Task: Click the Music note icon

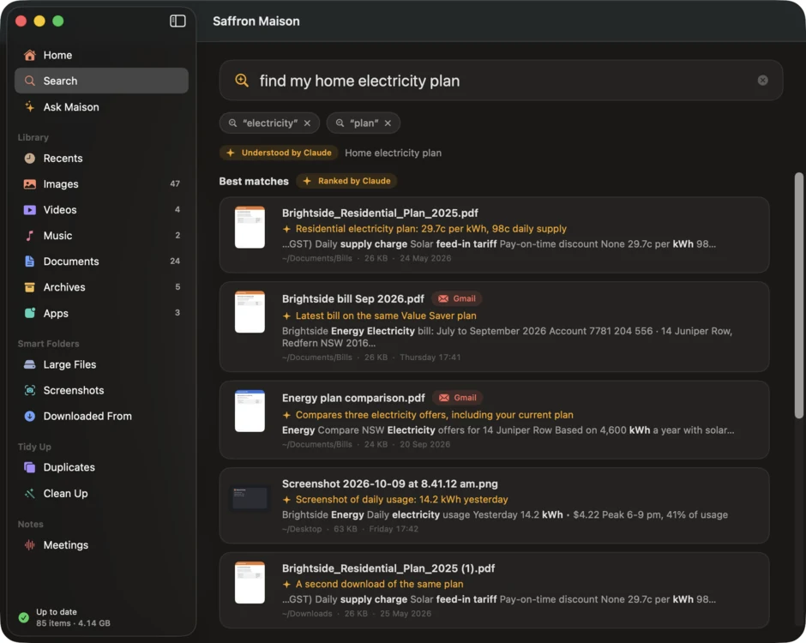Action: click(30, 236)
